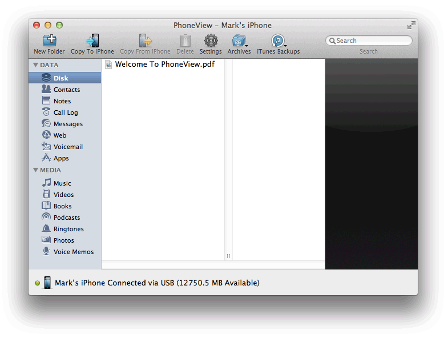Collapse the DATA section triangle

click(x=35, y=65)
